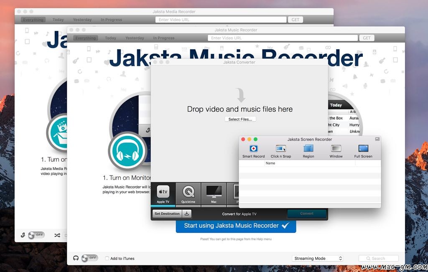428x272 pixels.
Task: Show the In Progress tab in Music Recorder
Action: [164, 38]
